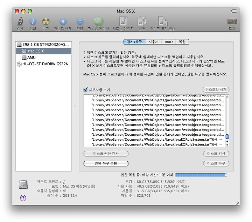
Task: Click the used space value 31.5 GB
Action: tap(163, 191)
